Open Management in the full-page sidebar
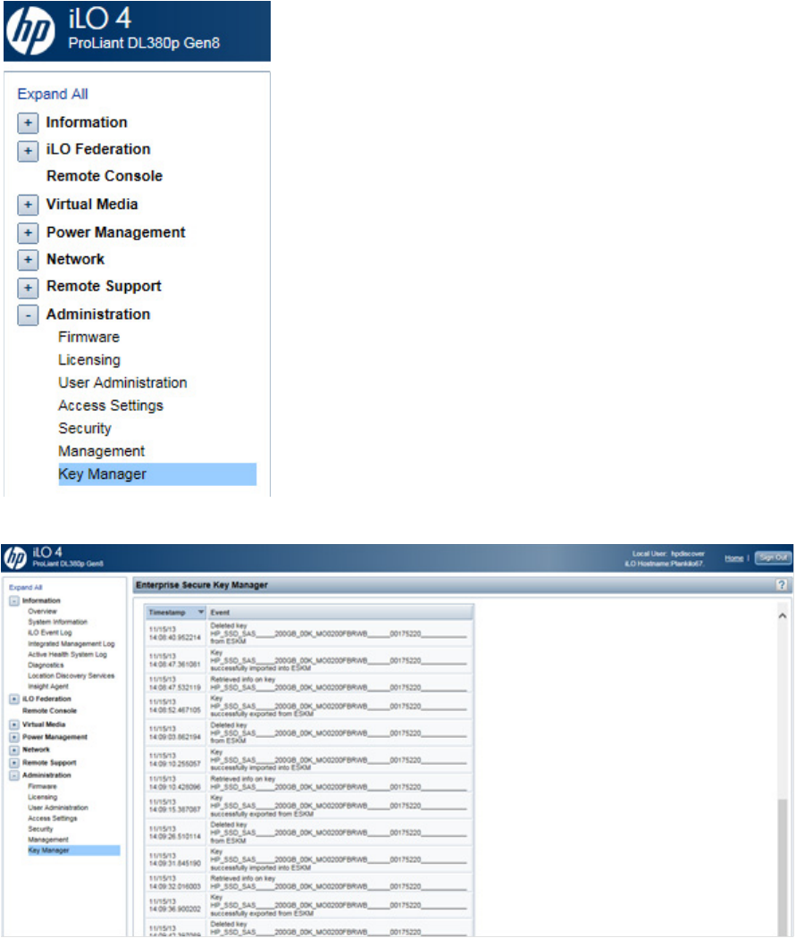 point(48,840)
